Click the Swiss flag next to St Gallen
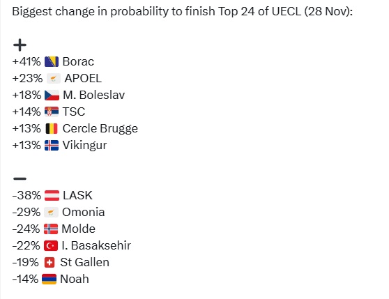This screenshot has width=389, height=299. click(x=49, y=262)
